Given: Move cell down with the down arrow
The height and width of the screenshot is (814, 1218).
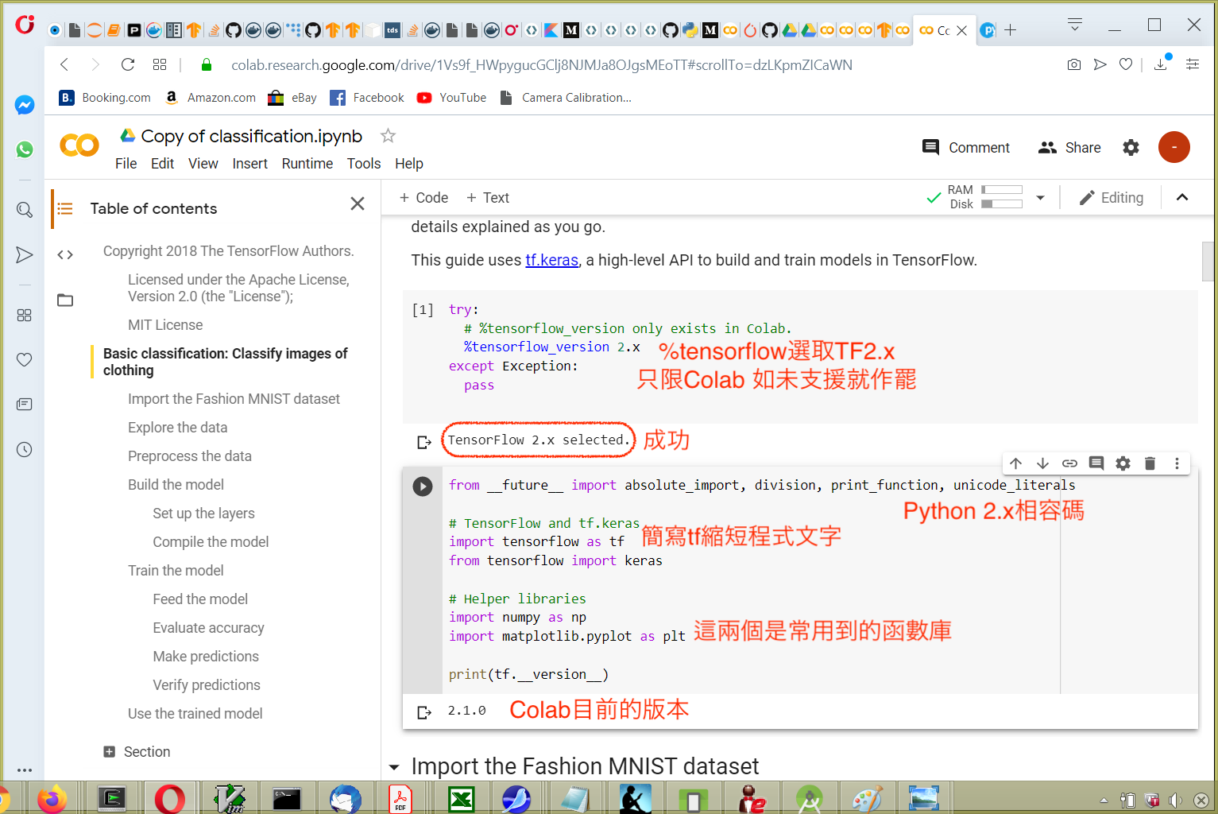Looking at the screenshot, I should click(x=1042, y=463).
